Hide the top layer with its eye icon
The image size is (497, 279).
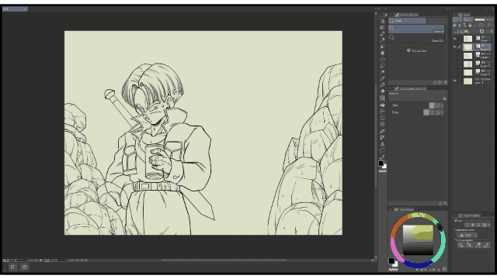coord(455,39)
